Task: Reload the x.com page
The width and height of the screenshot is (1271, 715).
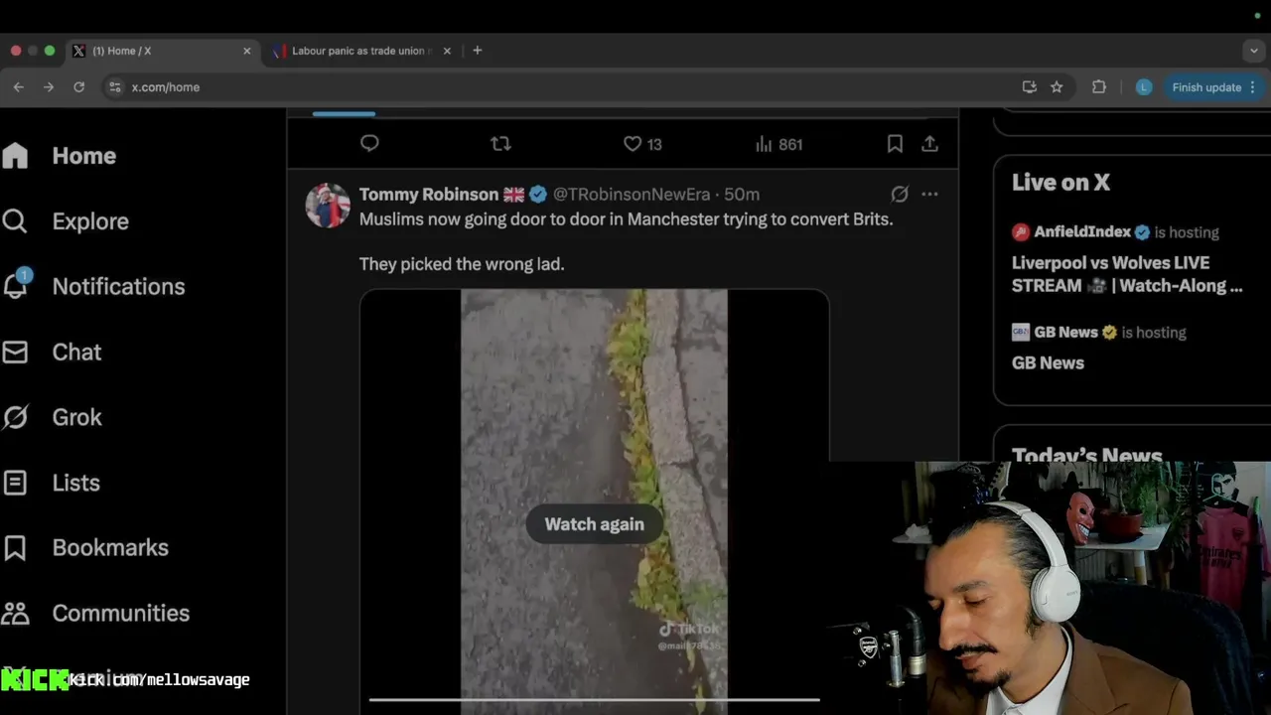Action: (x=78, y=87)
